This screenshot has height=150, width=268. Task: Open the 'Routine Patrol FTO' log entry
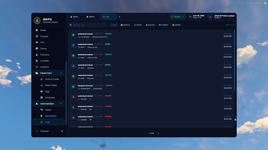(151, 35)
